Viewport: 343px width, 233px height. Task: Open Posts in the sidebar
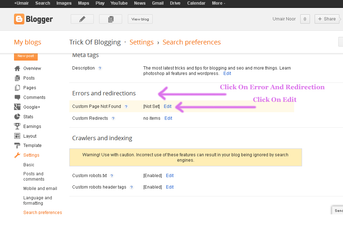click(x=29, y=78)
